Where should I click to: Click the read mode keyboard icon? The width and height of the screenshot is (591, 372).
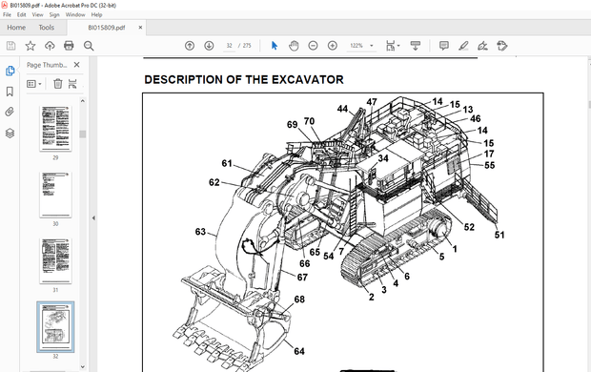tap(416, 46)
